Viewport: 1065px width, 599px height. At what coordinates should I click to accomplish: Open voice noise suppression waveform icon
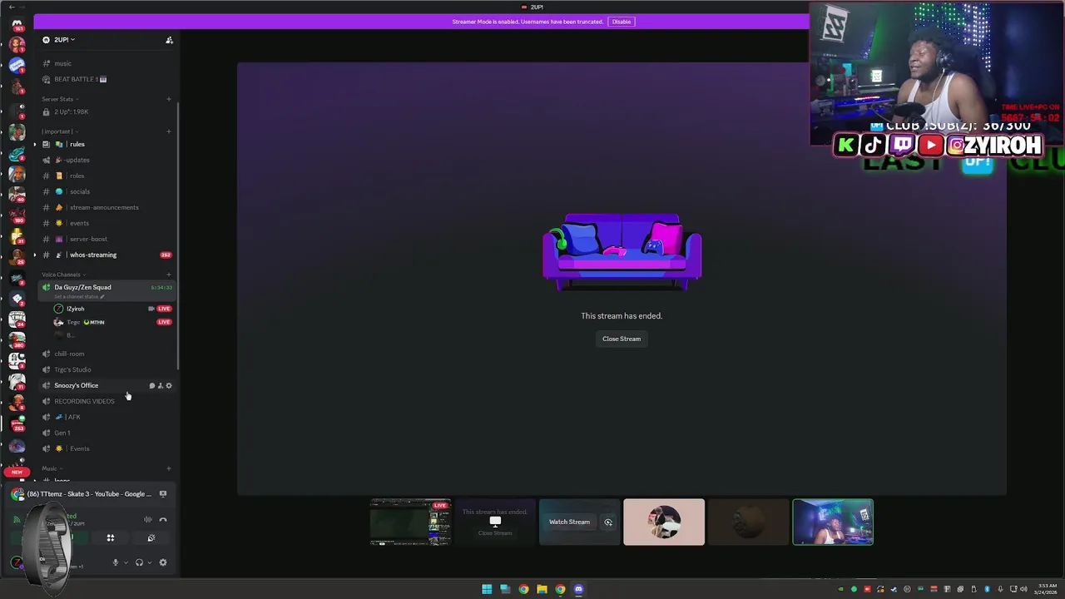pyautogui.click(x=148, y=520)
